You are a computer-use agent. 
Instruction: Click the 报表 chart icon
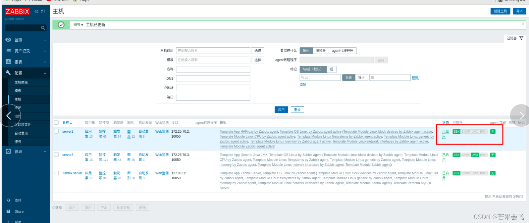click(x=8, y=62)
